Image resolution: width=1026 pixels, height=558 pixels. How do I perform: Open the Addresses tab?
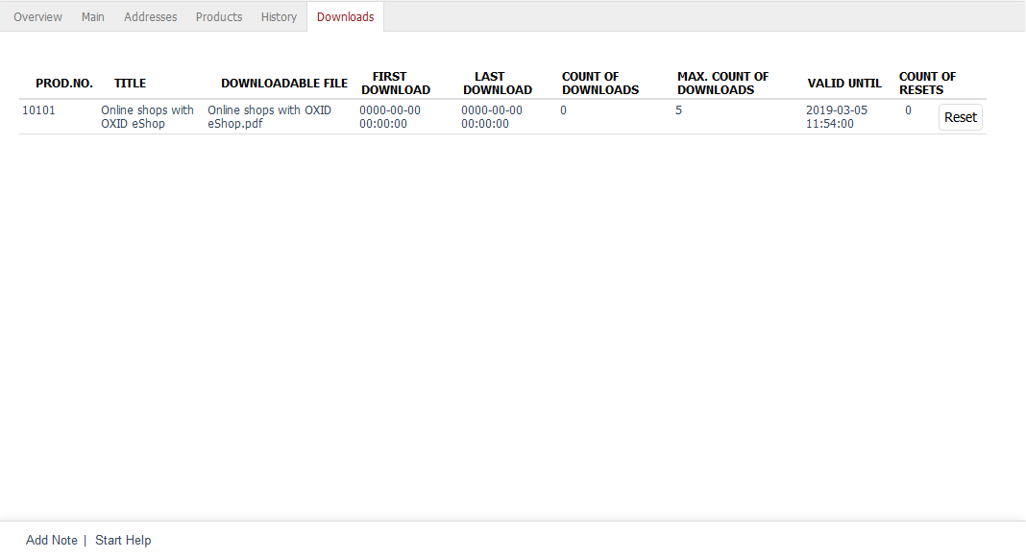pos(151,17)
